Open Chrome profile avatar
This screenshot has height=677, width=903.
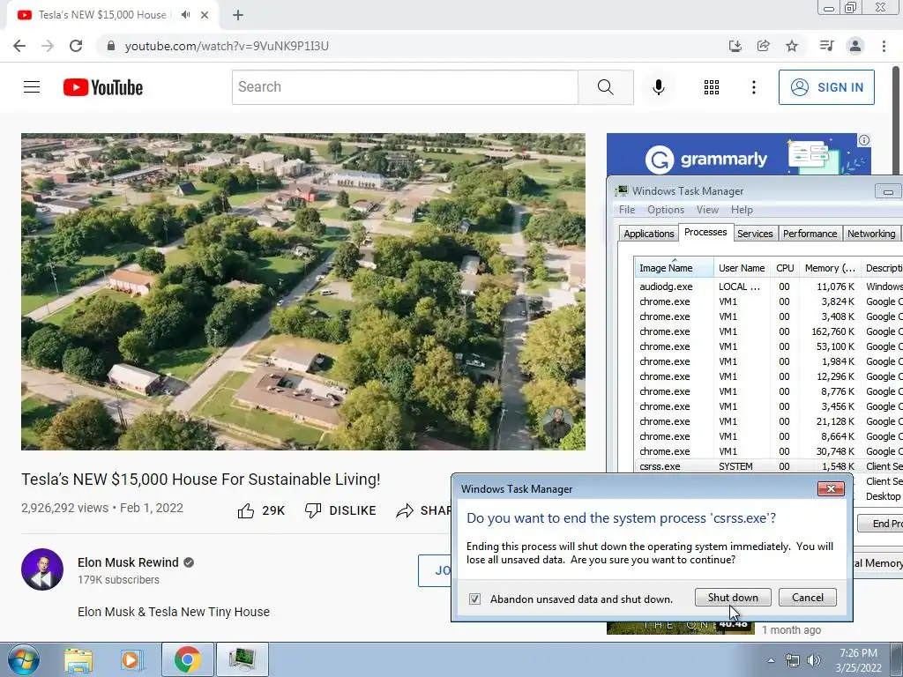(855, 46)
